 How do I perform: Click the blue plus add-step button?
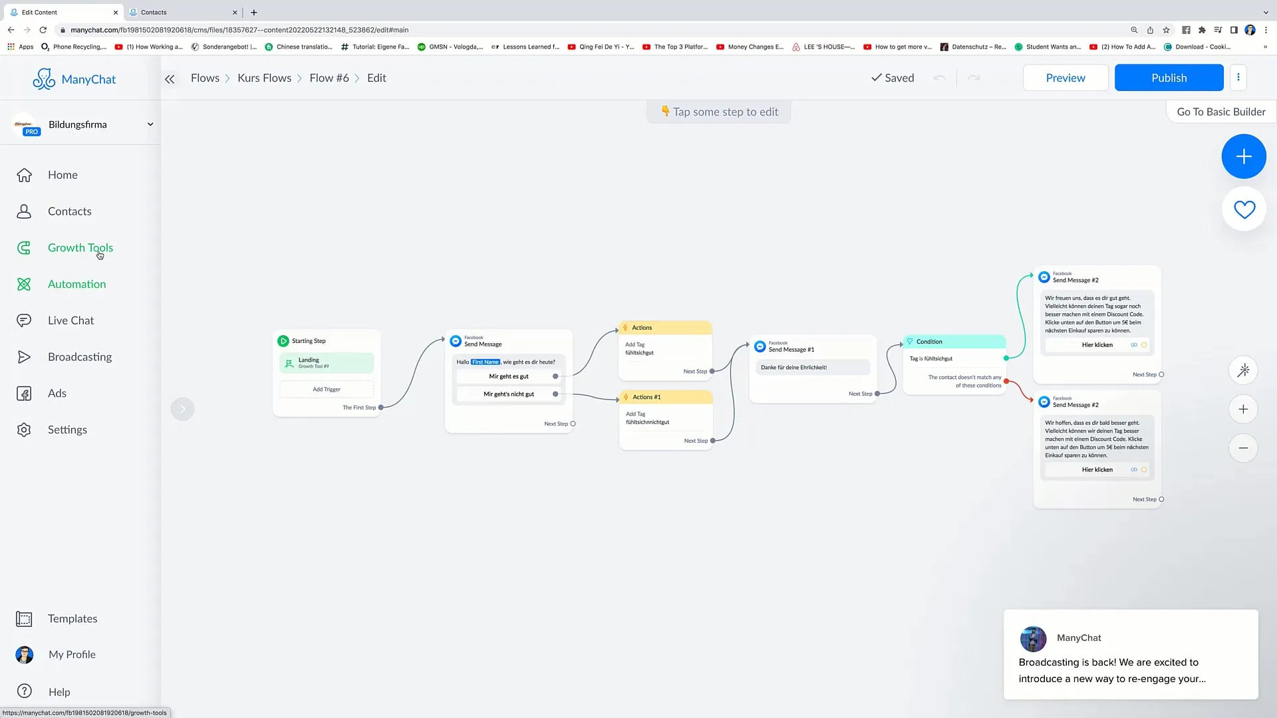[1243, 156]
